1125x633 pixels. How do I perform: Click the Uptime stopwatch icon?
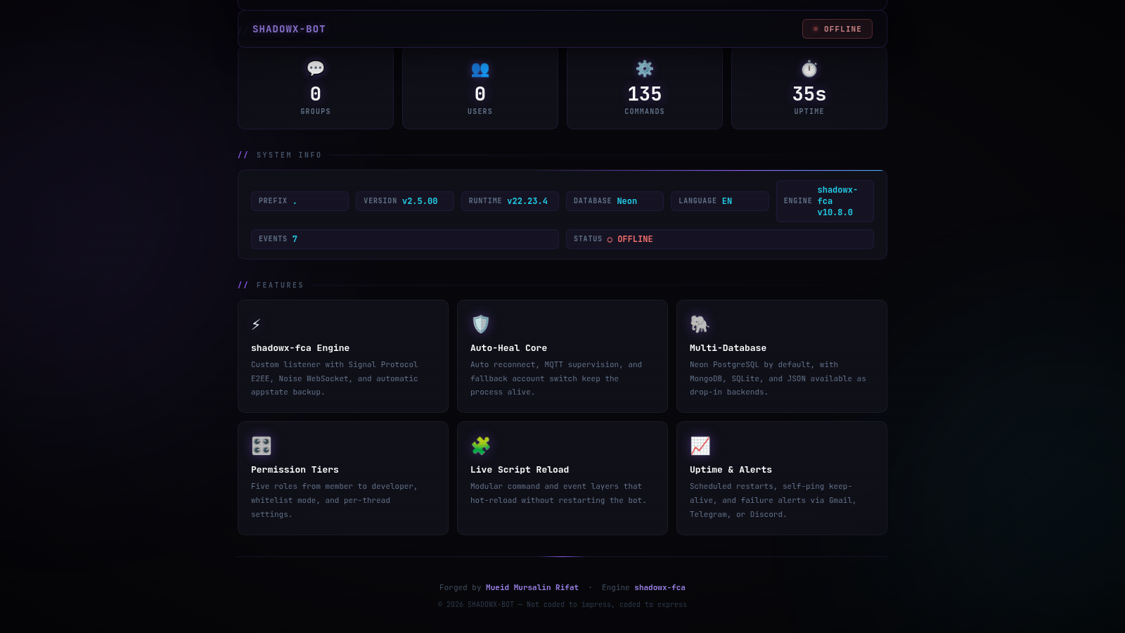tap(809, 68)
